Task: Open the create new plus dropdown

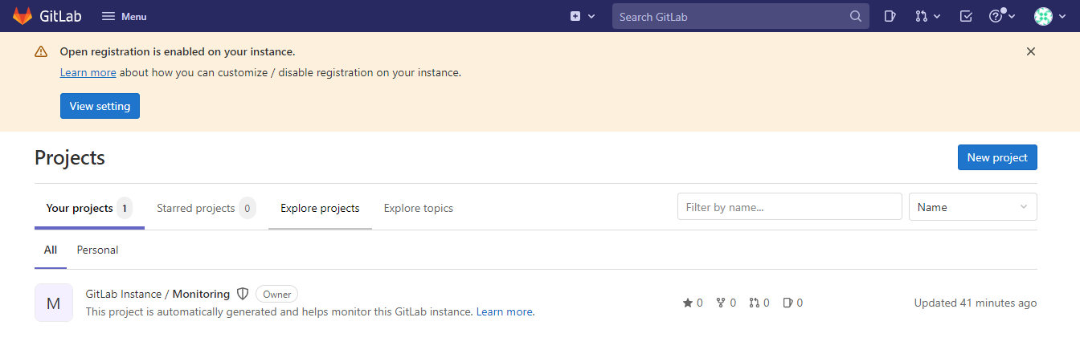Action: coord(583,16)
